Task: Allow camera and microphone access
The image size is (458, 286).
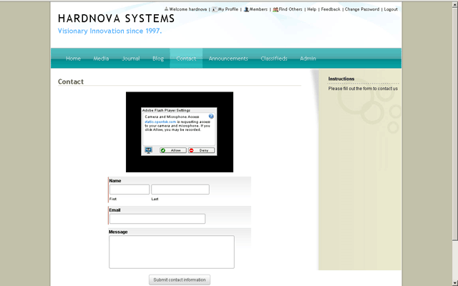Action: [172, 150]
